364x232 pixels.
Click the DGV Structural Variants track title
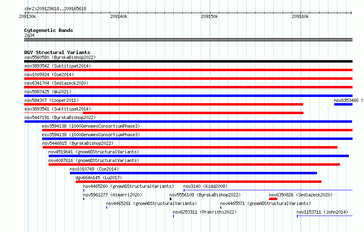(x=57, y=52)
